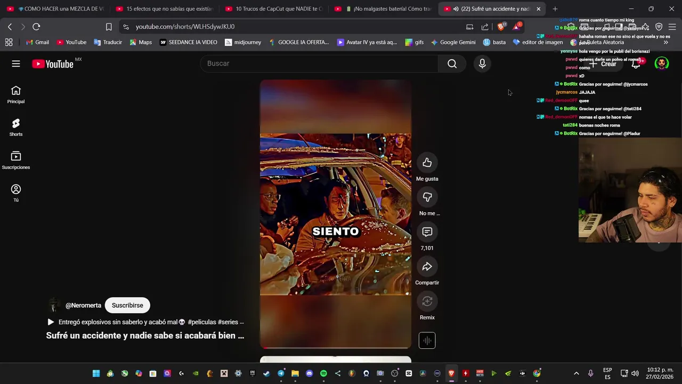682x384 pixels.
Task: Start voice search with microphone icon
Action: pyautogui.click(x=482, y=63)
